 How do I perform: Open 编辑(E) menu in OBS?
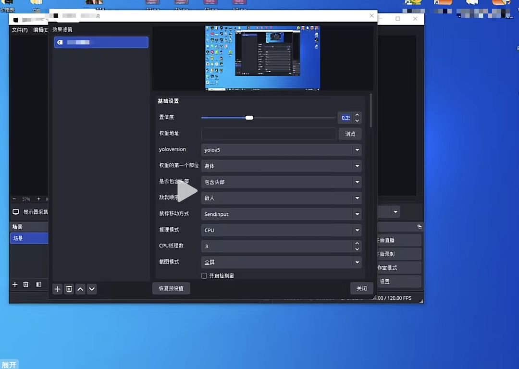coord(41,30)
